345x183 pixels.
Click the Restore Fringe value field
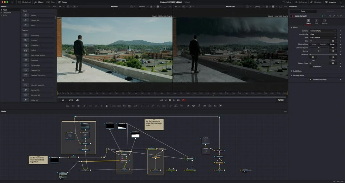point(333,63)
